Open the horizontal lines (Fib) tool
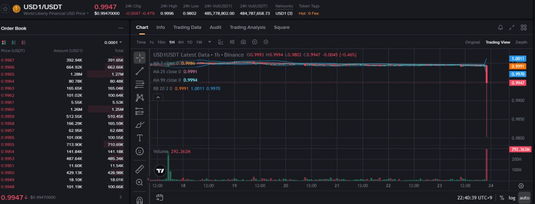Image resolution: width=535 pixels, height=204 pixels. tap(140, 84)
